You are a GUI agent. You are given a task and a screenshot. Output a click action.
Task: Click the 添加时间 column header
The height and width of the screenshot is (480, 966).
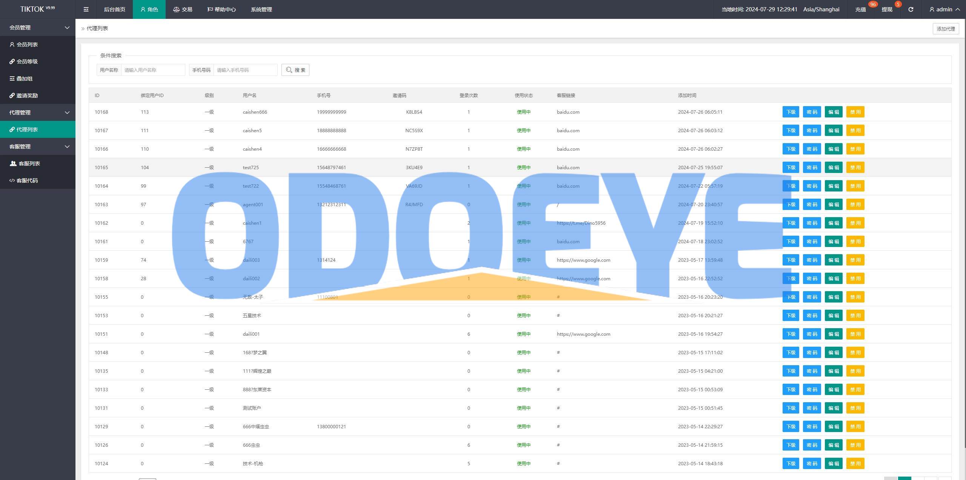point(687,96)
